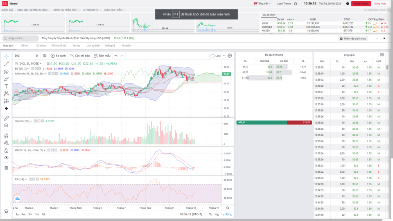This screenshot has width=393, height=221.
Task: Click the undo arrow in chart toolbar
Action: pos(116,56)
